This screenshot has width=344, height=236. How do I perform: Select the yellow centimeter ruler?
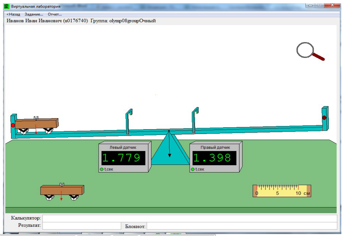282,191
